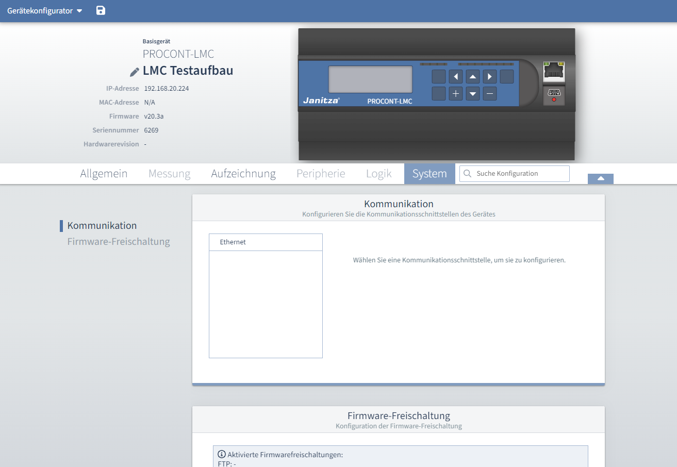Click serial number 6269
This screenshot has height=467, width=677.
tap(151, 130)
